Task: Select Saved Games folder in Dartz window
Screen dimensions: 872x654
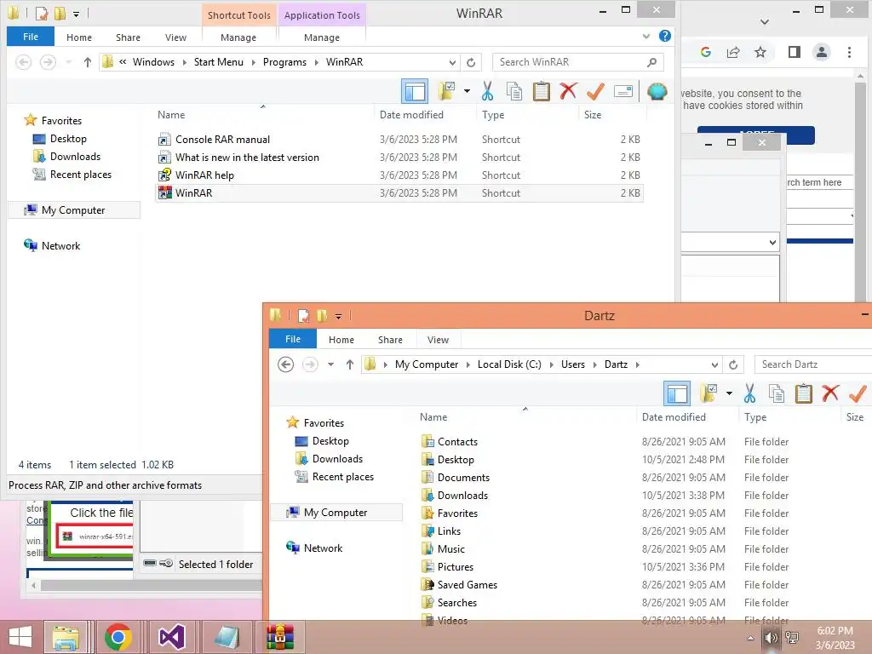Action: 468,585
